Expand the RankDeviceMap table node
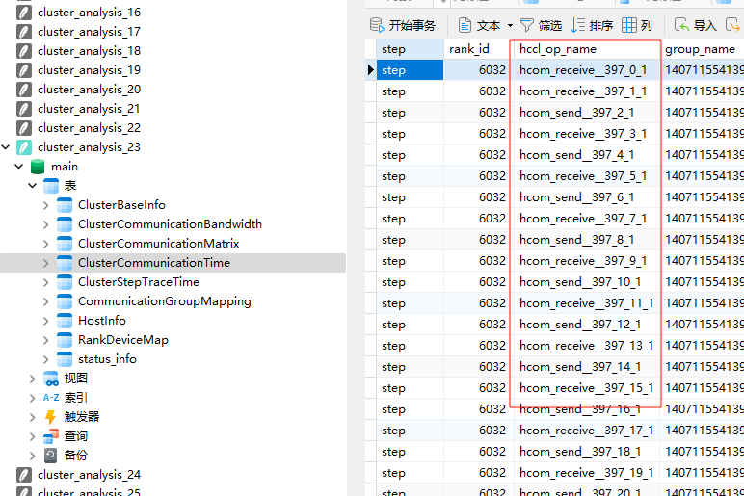 click(45, 340)
